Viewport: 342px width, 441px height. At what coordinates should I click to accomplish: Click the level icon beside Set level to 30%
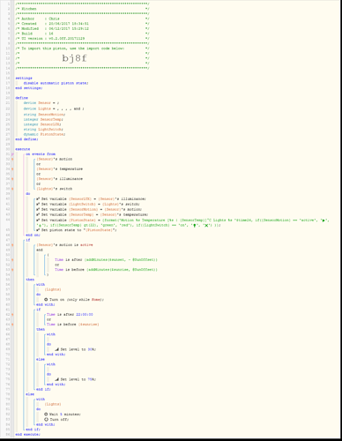point(56,349)
